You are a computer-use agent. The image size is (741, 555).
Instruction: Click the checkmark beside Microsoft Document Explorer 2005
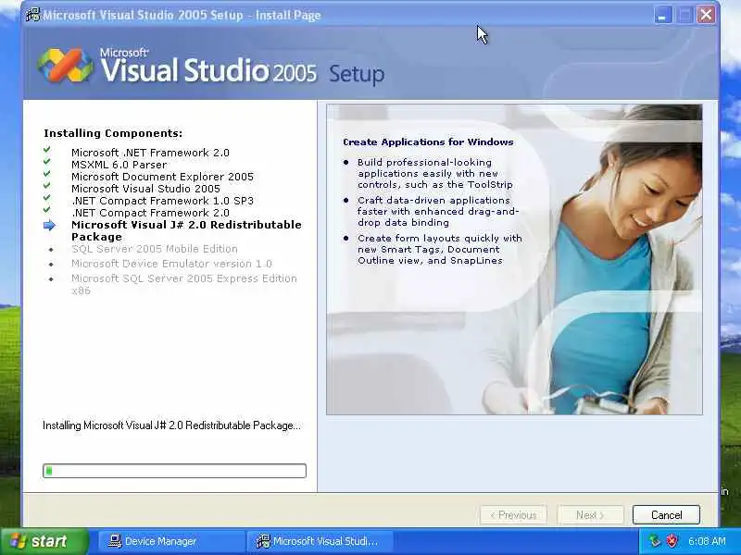pyautogui.click(x=47, y=174)
